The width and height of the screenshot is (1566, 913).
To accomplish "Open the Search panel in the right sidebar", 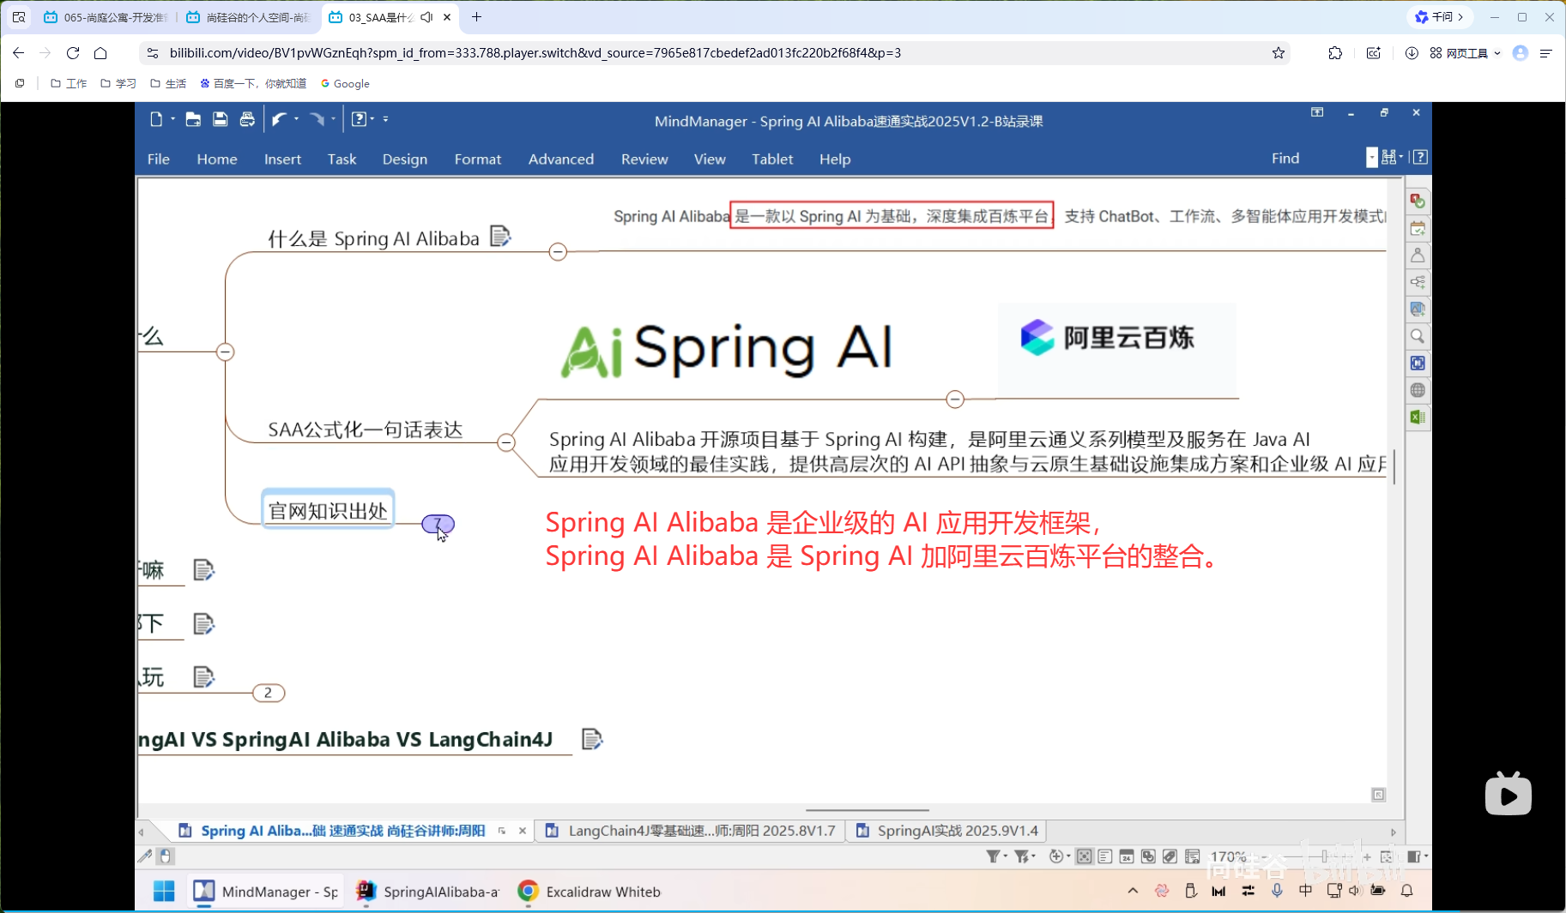I will (x=1417, y=336).
